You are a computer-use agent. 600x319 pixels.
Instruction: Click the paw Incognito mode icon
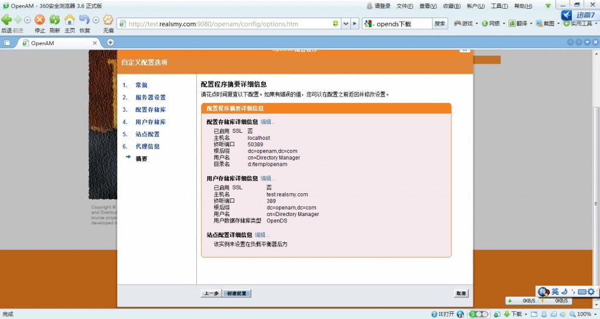pos(108,19)
